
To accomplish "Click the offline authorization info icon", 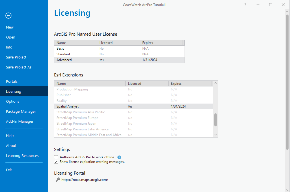I will pyautogui.click(x=119, y=157).
